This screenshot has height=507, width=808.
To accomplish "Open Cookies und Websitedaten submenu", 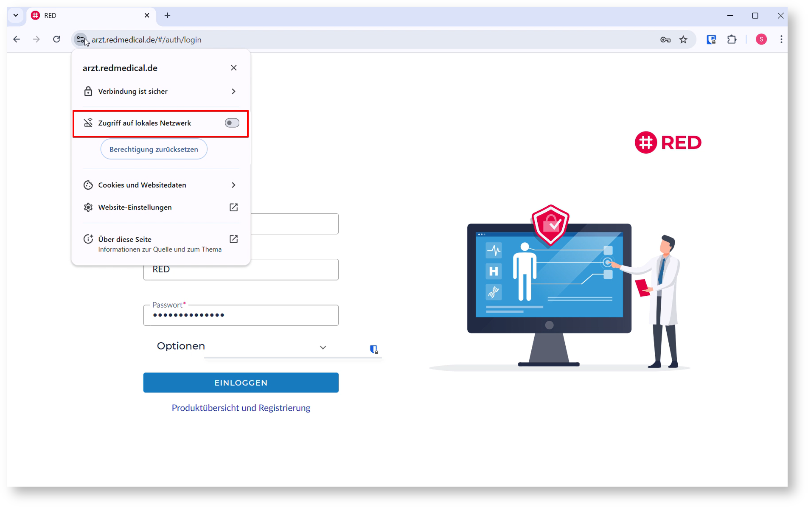I will pyautogui.click(x=160, y=185).
